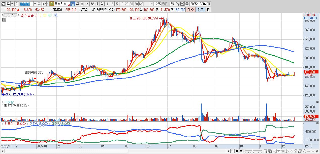Open the calendar picker beside 2025/12/16

(x=208, y=4)
